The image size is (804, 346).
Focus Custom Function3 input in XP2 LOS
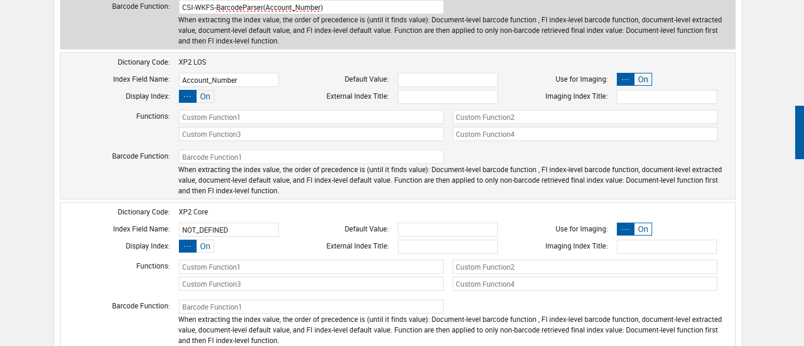[x=311, y=134]
